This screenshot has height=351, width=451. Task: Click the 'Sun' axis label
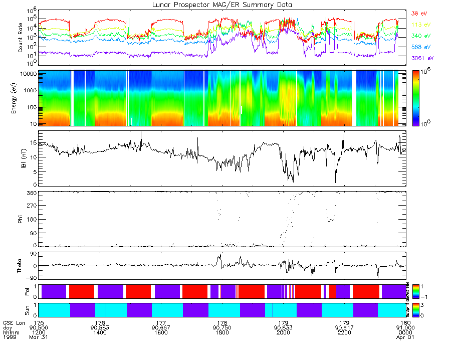(27, 310)
